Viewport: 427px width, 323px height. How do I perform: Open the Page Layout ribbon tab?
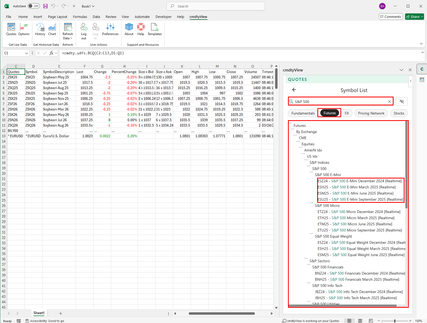pos(57,17)
